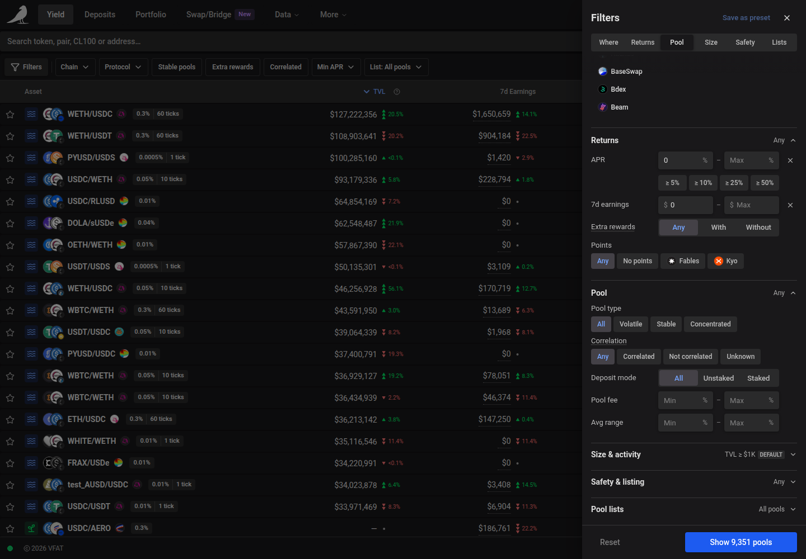Close the Filters panel

tap(787, 18)
